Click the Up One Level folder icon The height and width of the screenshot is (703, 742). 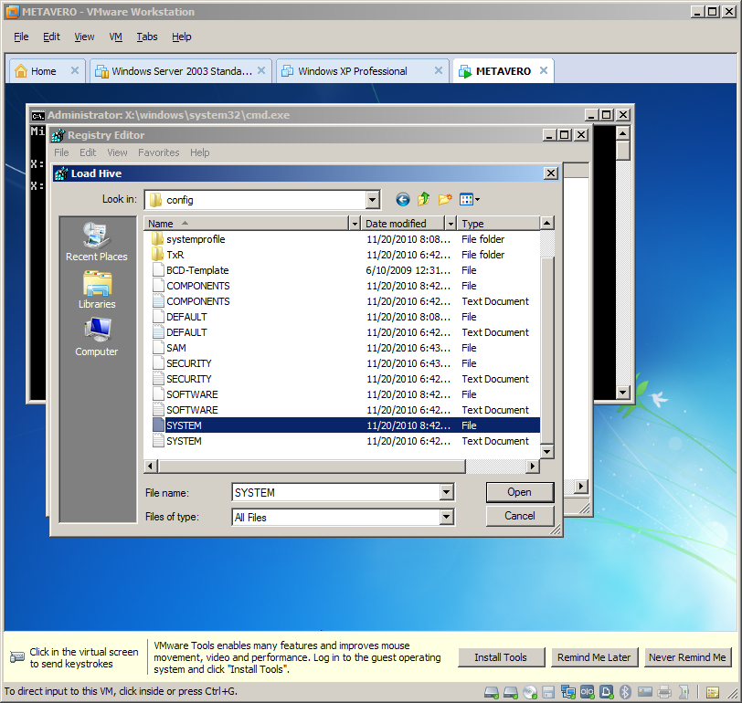coord(424,200)
